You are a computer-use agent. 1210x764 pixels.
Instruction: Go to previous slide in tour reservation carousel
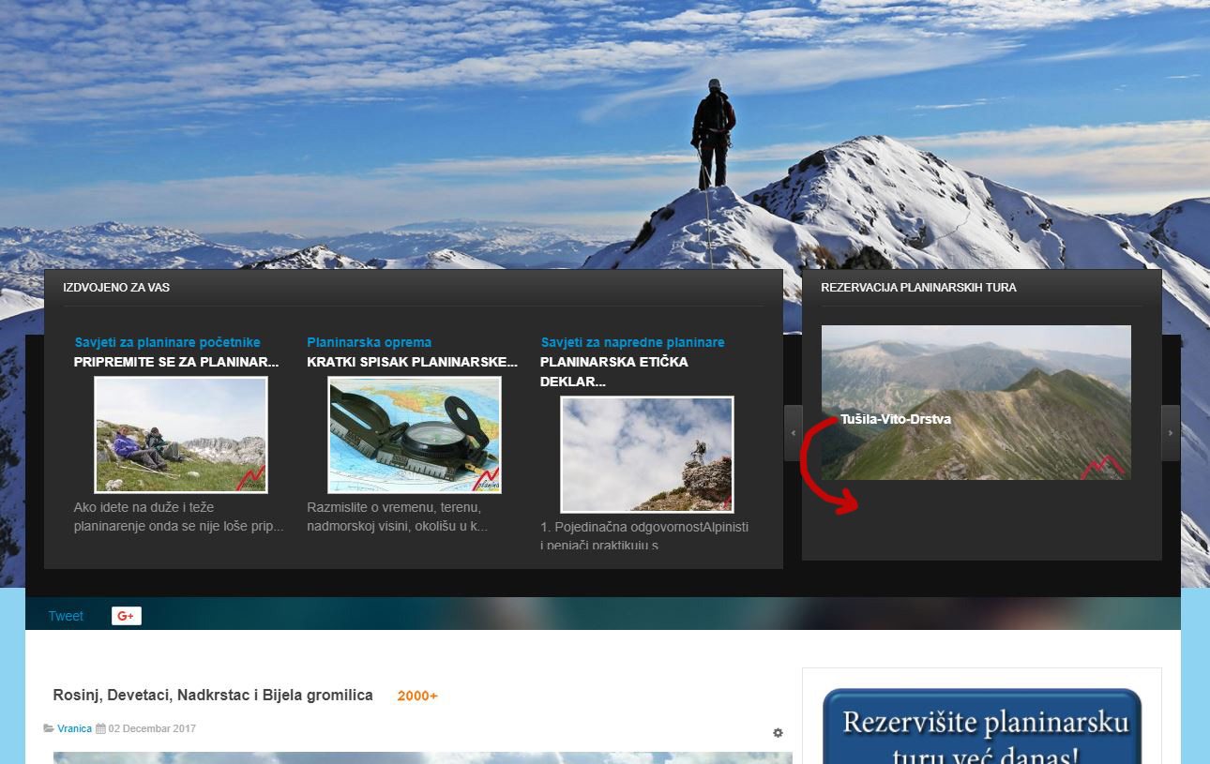point(794,433)
